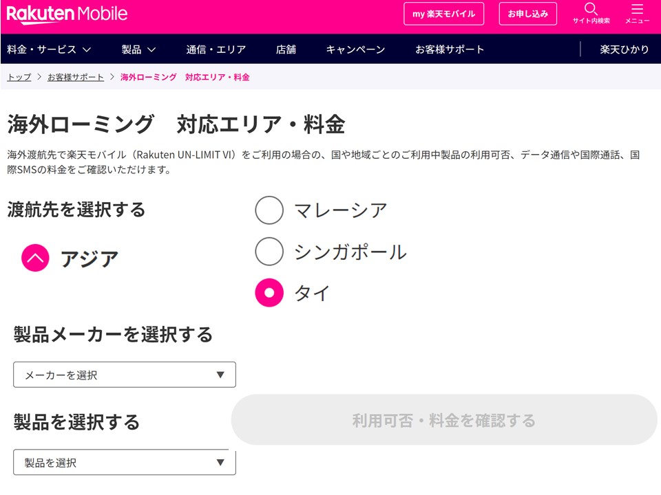Click the タイ label text
Image resolution: width=661 pixels, height=495 pixels.
coord(311,293)
